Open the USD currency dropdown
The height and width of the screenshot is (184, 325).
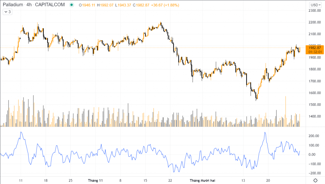314,5
